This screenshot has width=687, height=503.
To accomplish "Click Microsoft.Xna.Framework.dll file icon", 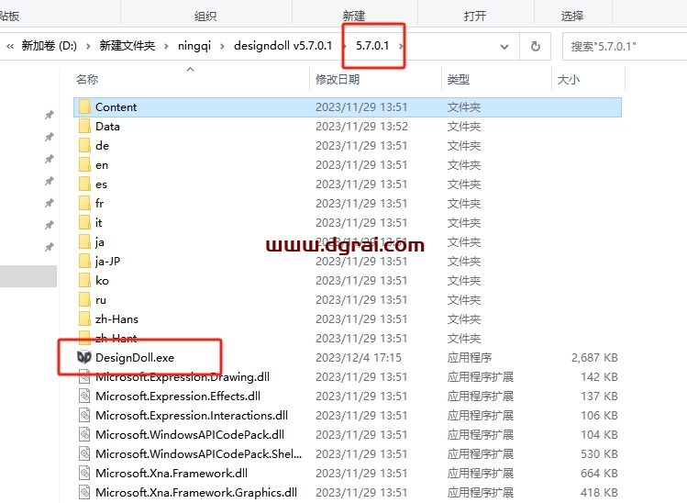I will pos(84,474).
